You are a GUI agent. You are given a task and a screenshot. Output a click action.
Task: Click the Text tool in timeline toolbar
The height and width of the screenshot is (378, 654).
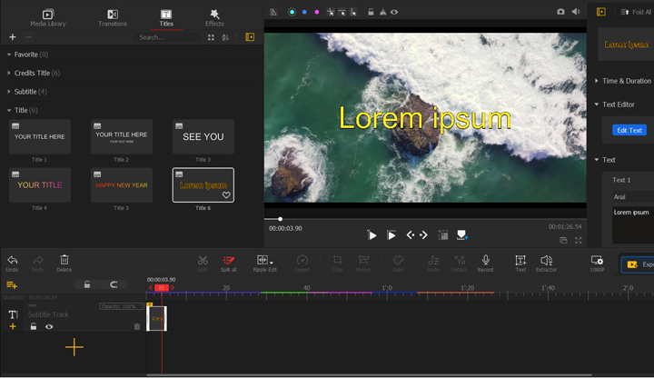[x=520, y=261]
